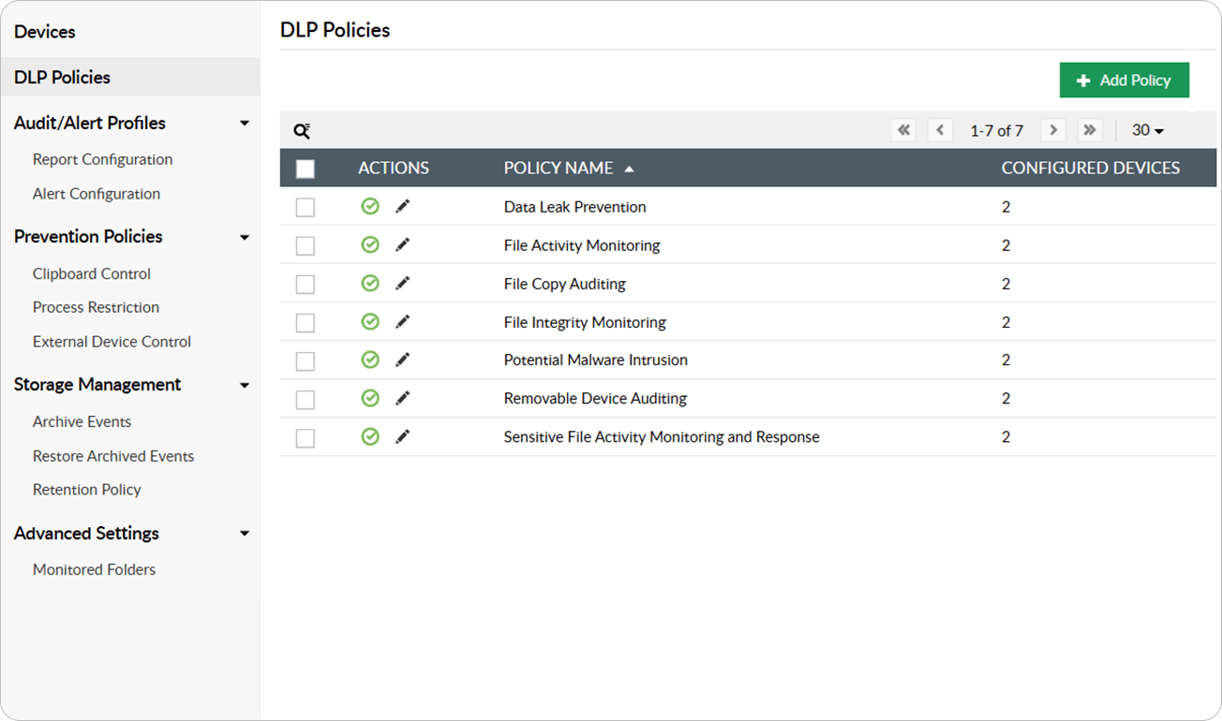
Task: Switch to the Devices sidebar tab
Action: 45,31
